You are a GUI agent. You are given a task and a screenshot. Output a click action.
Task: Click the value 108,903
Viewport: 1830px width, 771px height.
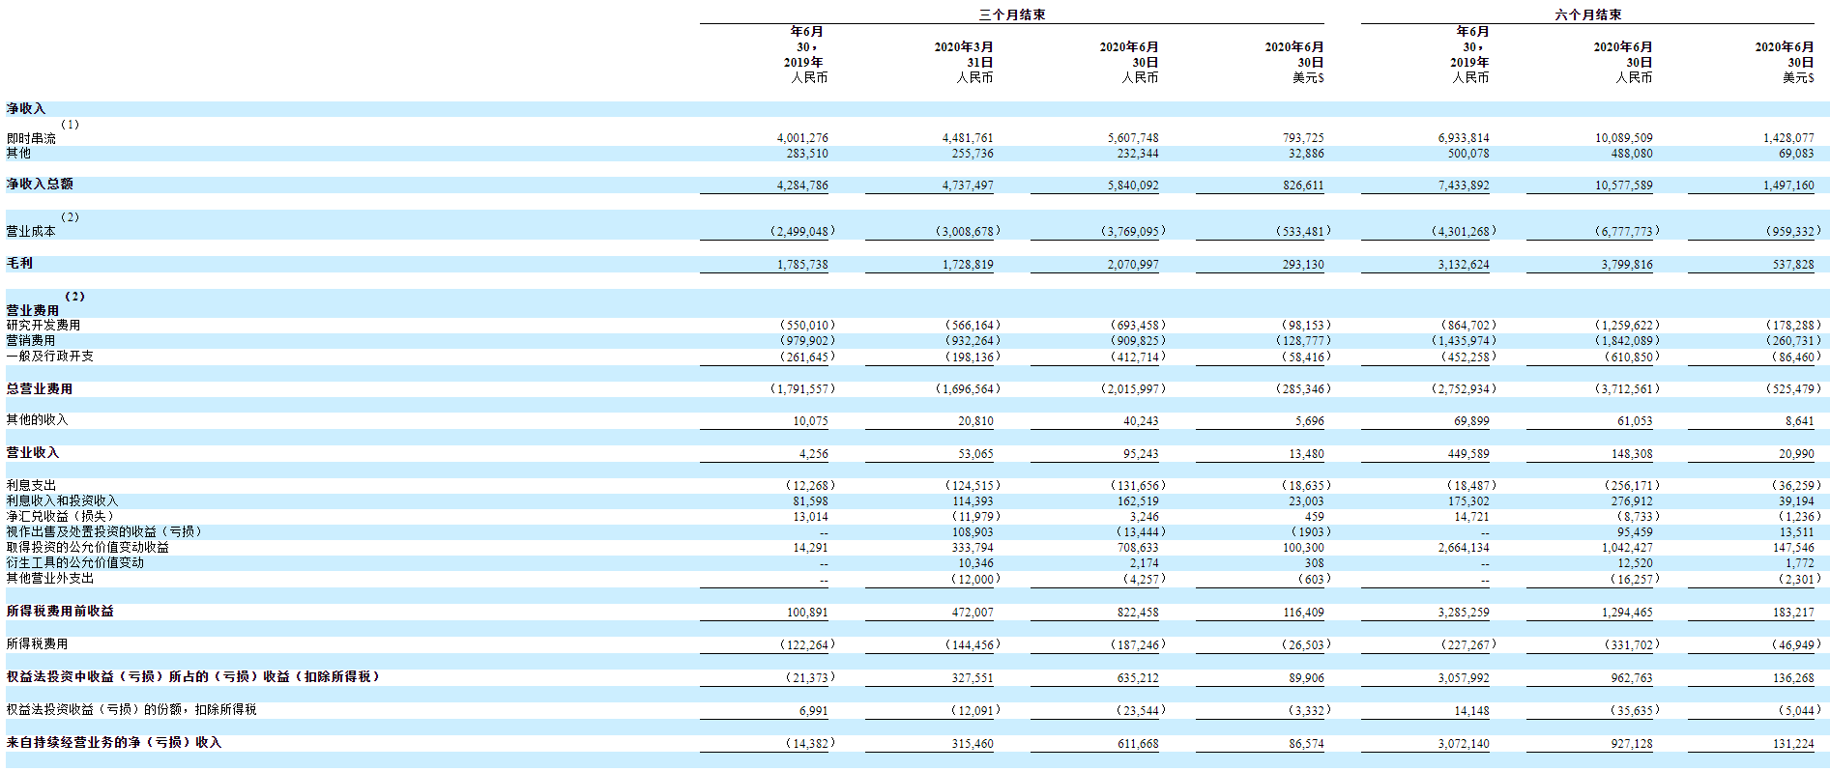tap(973, 531)
